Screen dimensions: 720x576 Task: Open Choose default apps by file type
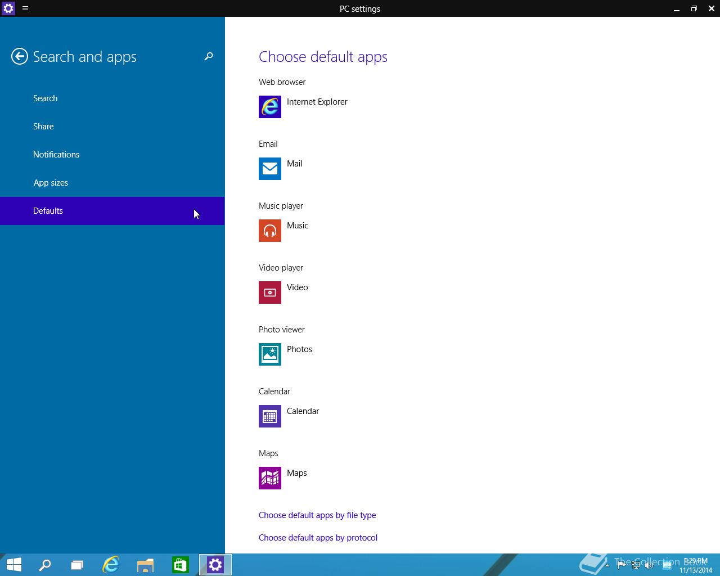[317, 515]
